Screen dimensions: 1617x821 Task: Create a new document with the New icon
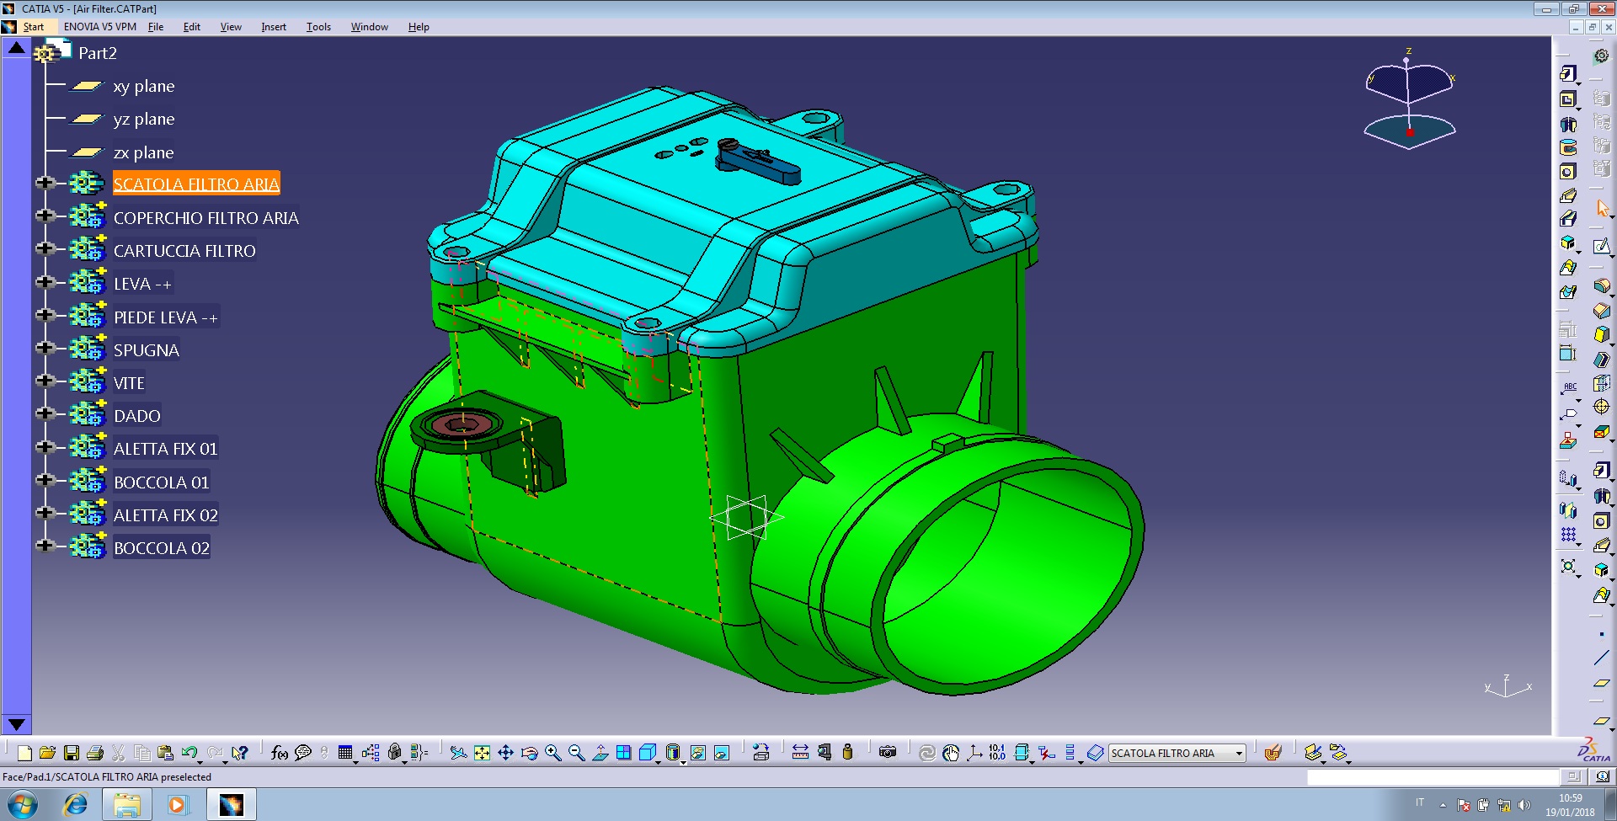[x=24, y=753]
